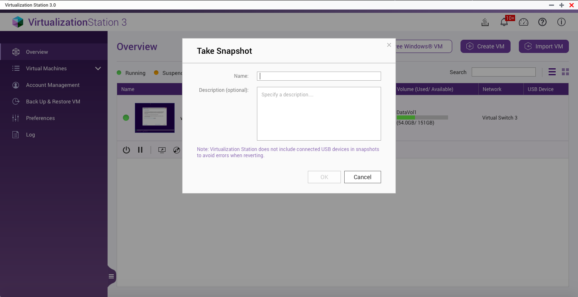The image size is (578, 297).
Task: Click the CD/DVD disc icon
Action: [177, 150]
